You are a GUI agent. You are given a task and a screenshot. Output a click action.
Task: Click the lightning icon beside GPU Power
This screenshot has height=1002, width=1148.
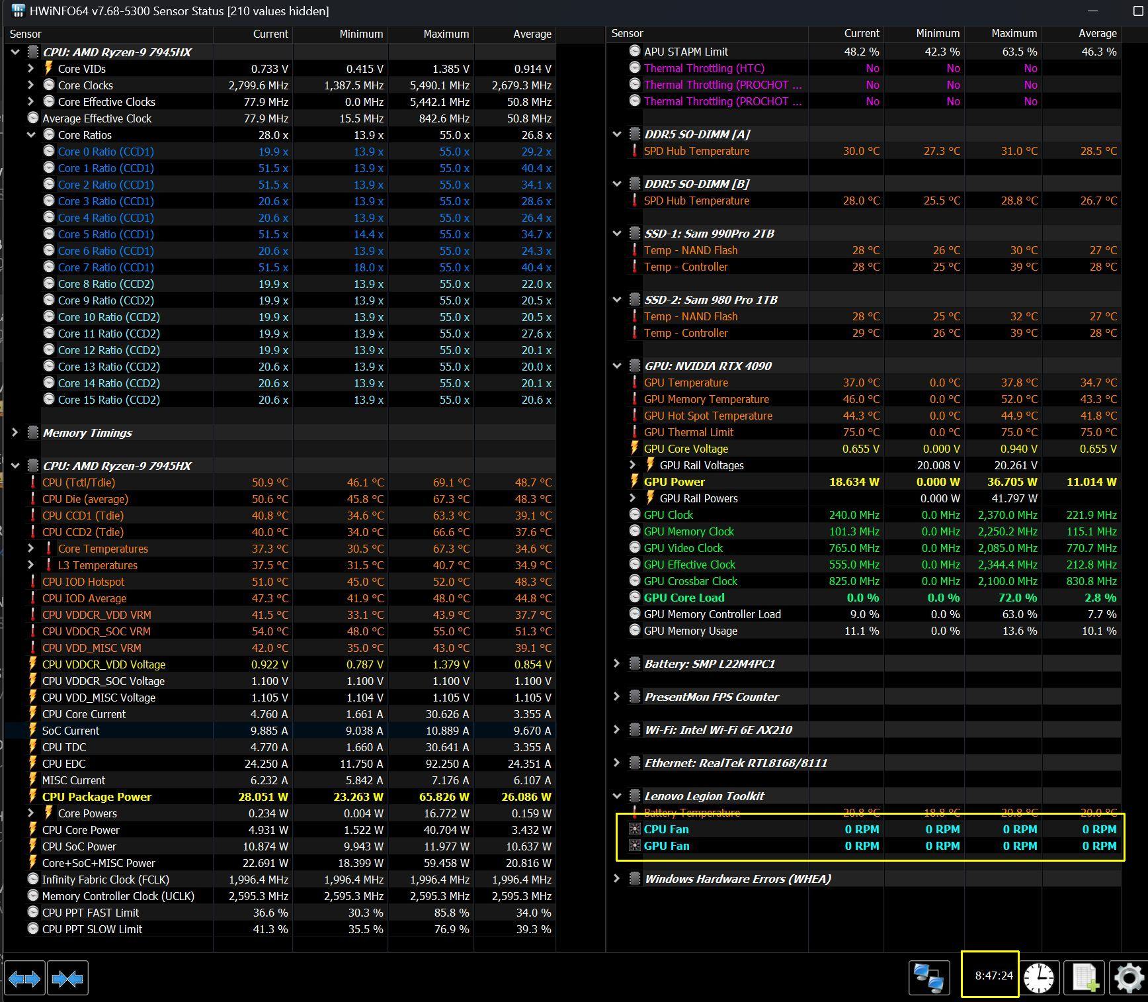(x=634, y=482)
